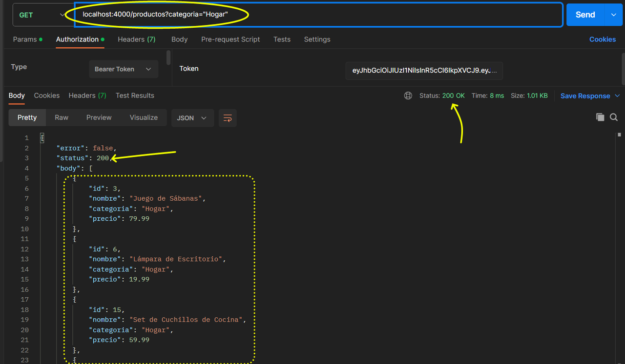Select the response Body tab
Screen dimensions: 625x364
coord(17,96)
